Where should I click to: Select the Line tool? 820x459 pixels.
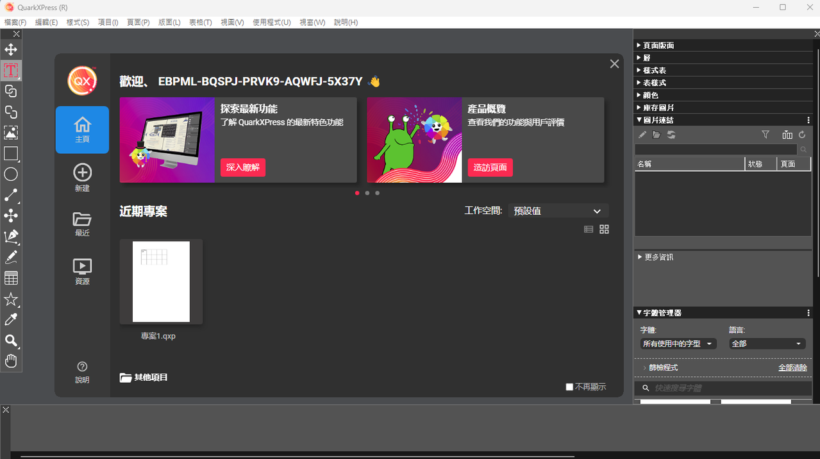pyautogui.click(x=11, y=195)
